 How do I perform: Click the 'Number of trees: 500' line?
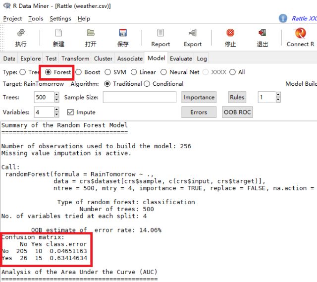point(117,209)
